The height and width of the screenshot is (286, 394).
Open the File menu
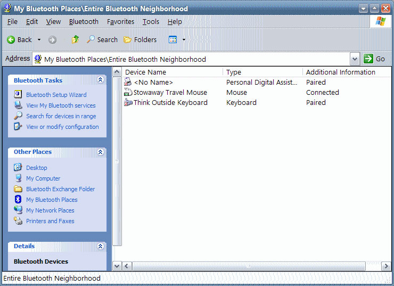[12, 22]
